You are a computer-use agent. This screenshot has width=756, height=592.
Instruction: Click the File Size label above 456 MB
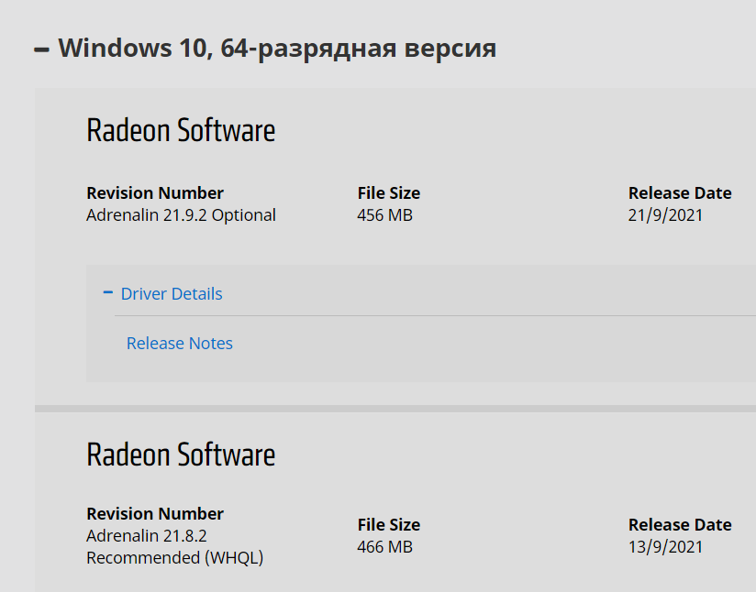click(389, 193)
